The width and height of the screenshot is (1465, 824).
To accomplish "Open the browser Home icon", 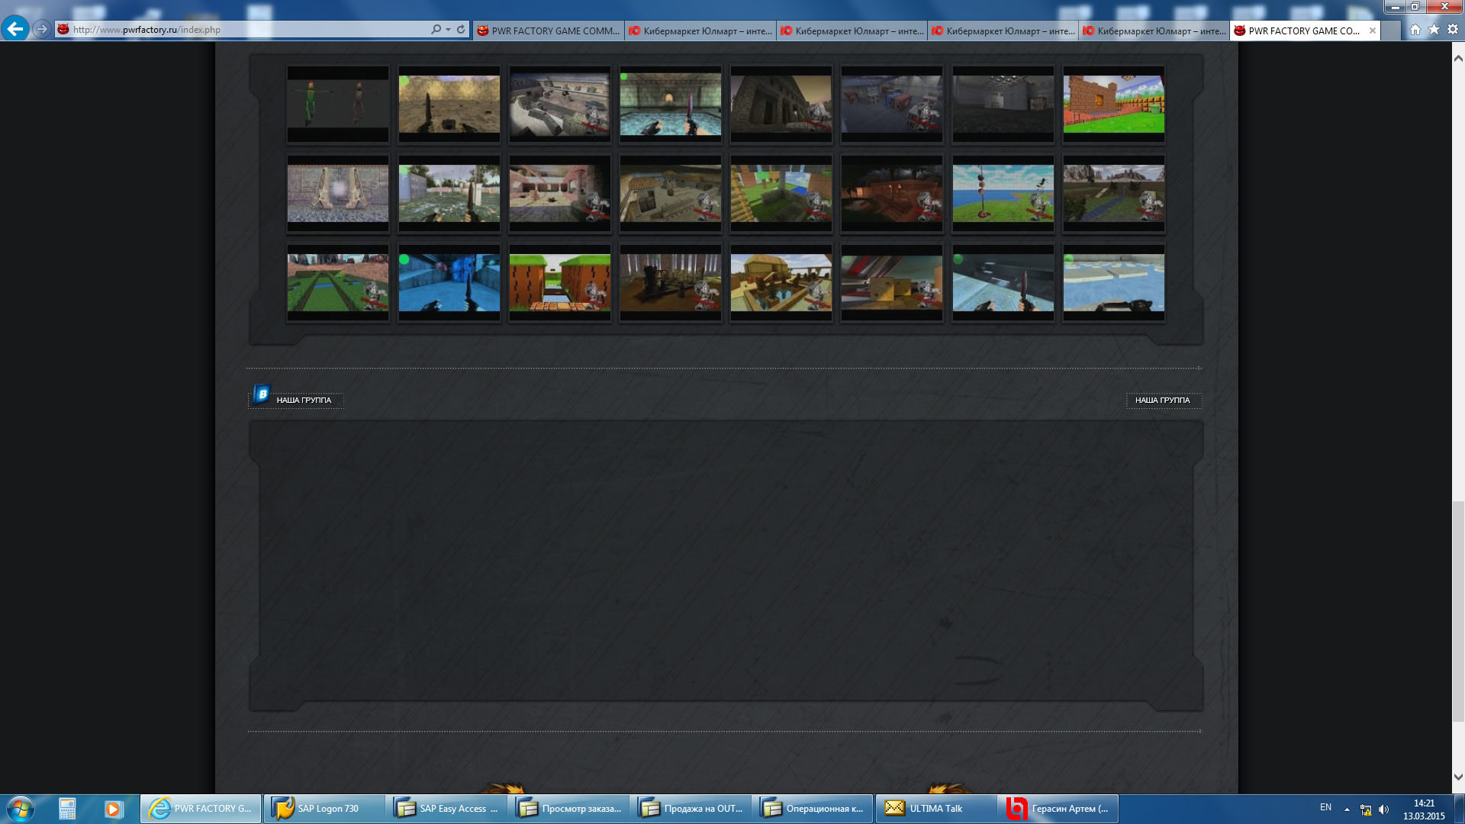I will [x=1415, y=29].
